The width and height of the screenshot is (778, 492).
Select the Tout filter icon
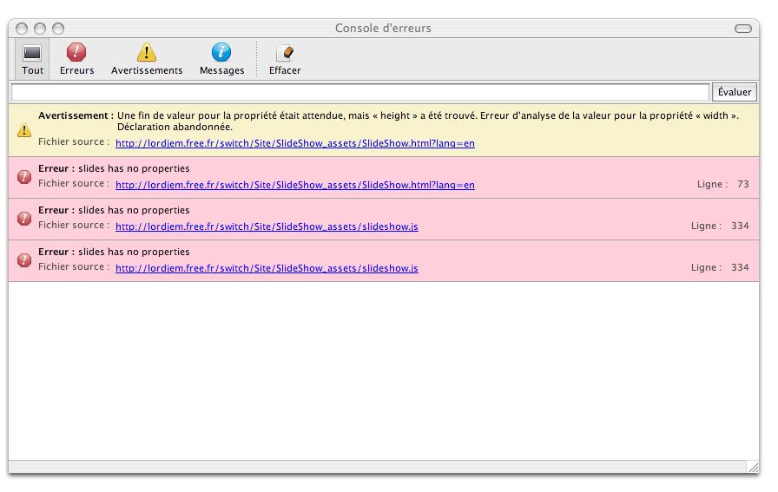coord(32,54)
